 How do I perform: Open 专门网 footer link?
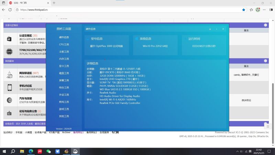pos(115,132)
